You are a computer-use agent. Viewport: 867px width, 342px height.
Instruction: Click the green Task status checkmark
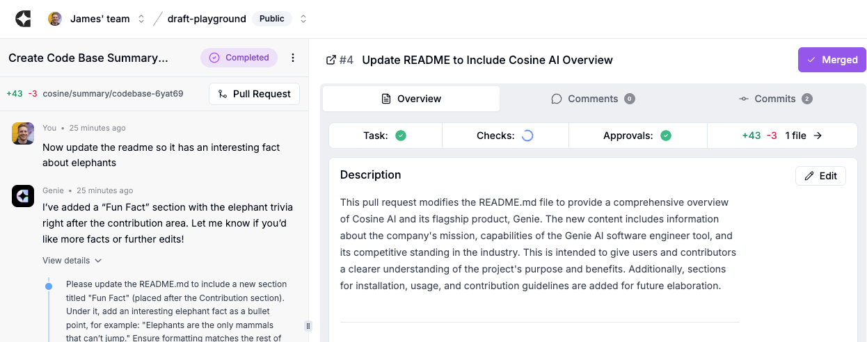401,136
